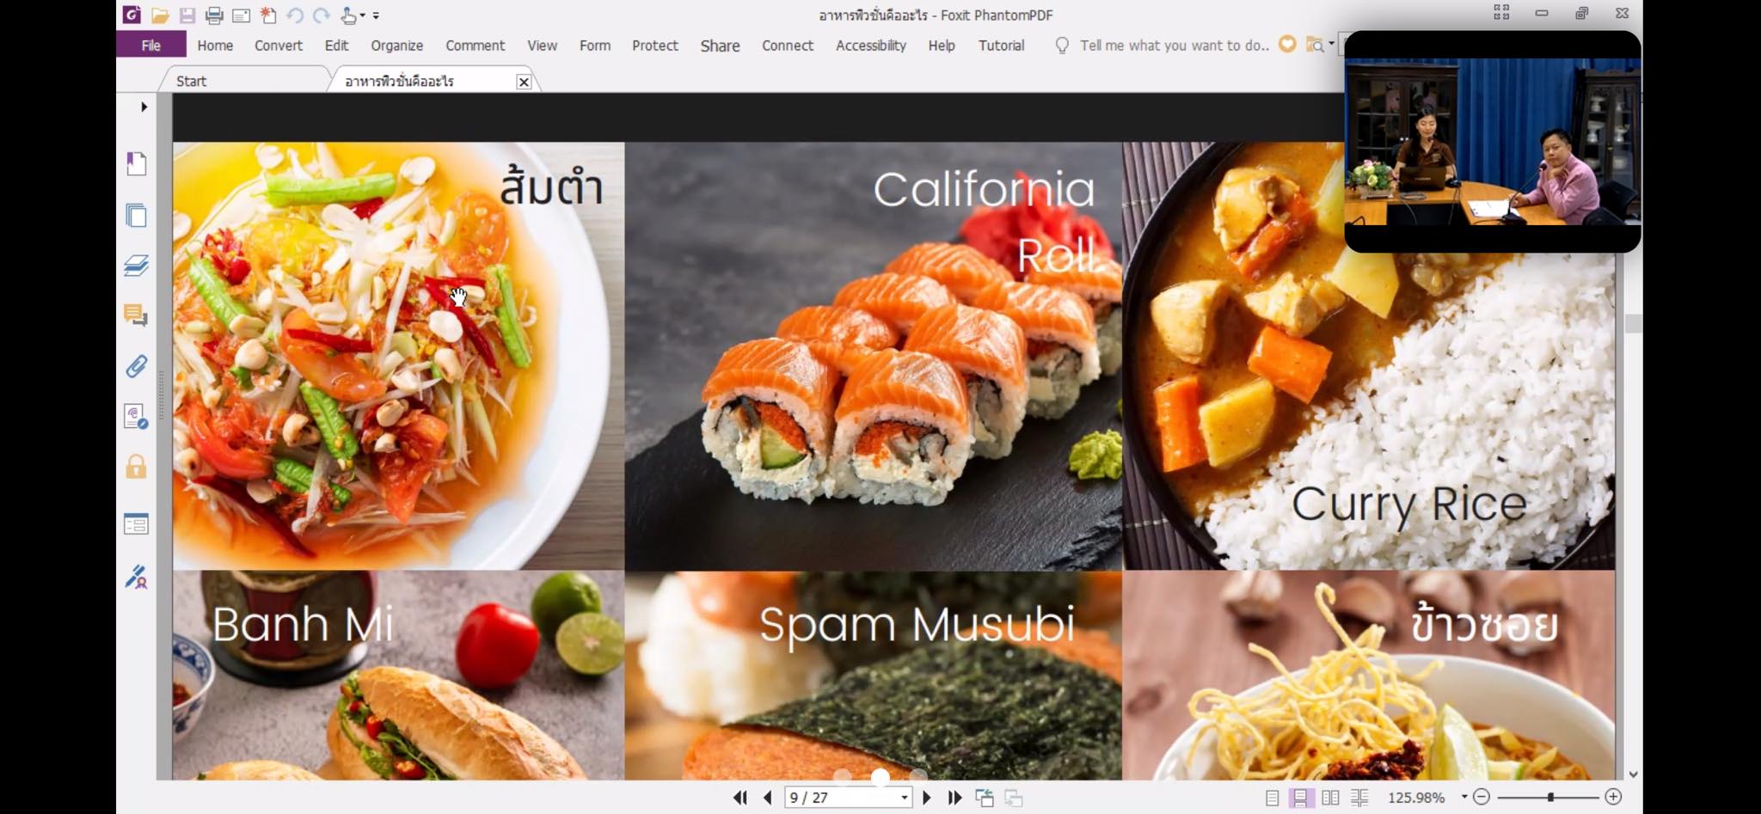The height and width of the screenshot is (814, 1761).
Task: Open the Comments panel
Action: coord(136,315)
